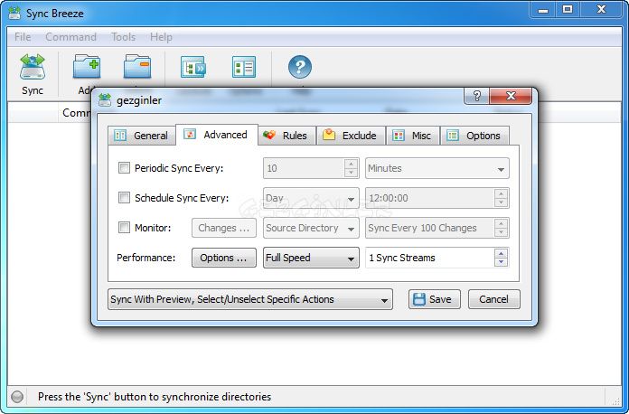Viewport: 629px width, 414px height.
Task: Click the status bar gray circle indicator
Action: pyautogui.click(x=17, y=397)
